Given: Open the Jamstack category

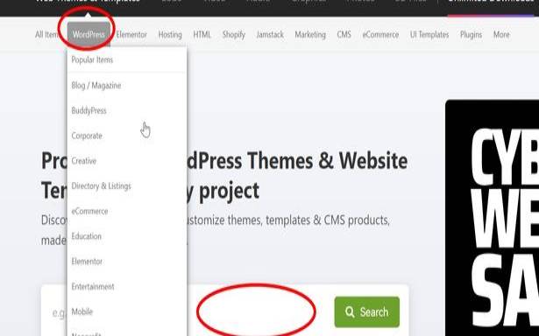Looking at the screenshot, I should [x=270, y=35].
